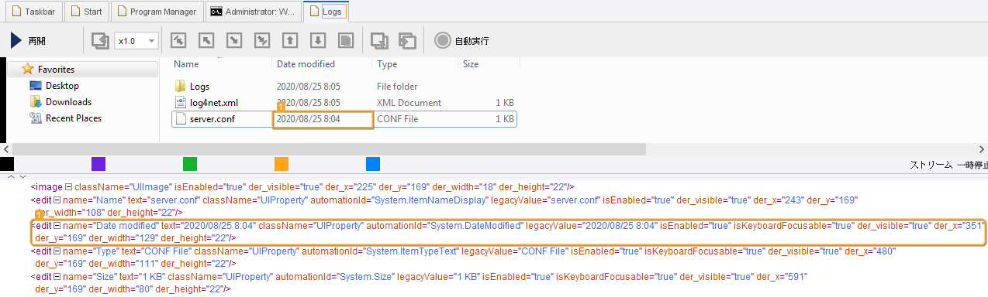Screen dimensions: 988x297
Task: Select the green color swatch
Action: 190,164
